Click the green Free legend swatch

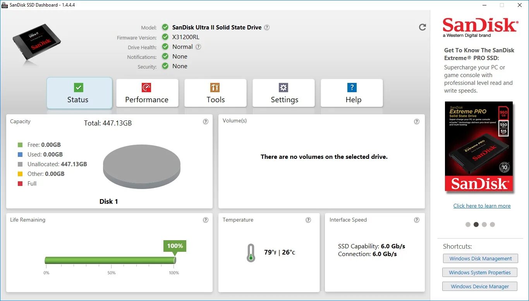pyautogui.click(x=20, y=145)
